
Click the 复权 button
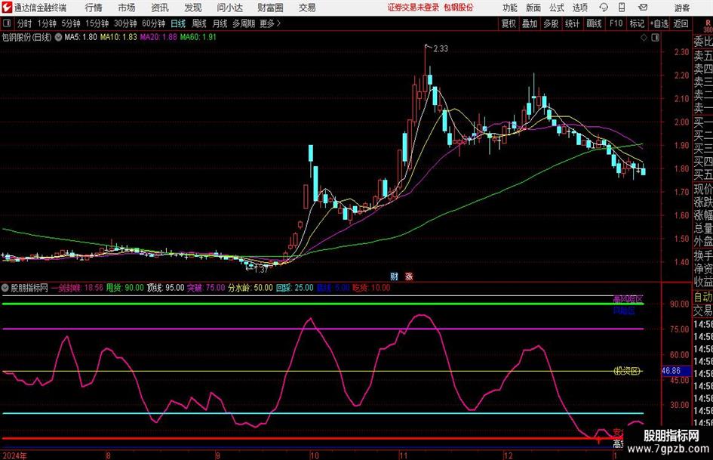509,23
